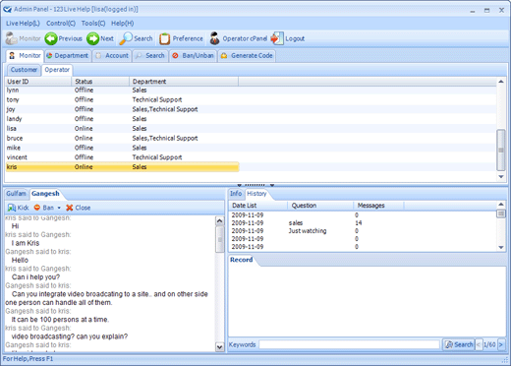The width and height of the screenshot is (511, 366).
Task: Select the Operator sub-tab
Action: coord(57,70)
